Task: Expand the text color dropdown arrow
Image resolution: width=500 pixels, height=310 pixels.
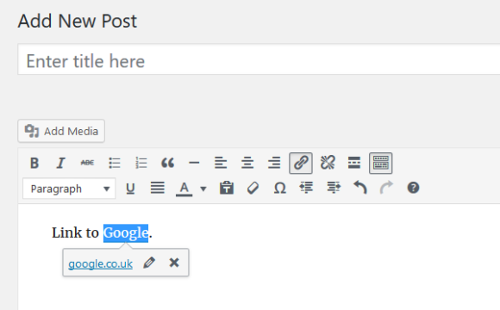Action: click(203, 189)
